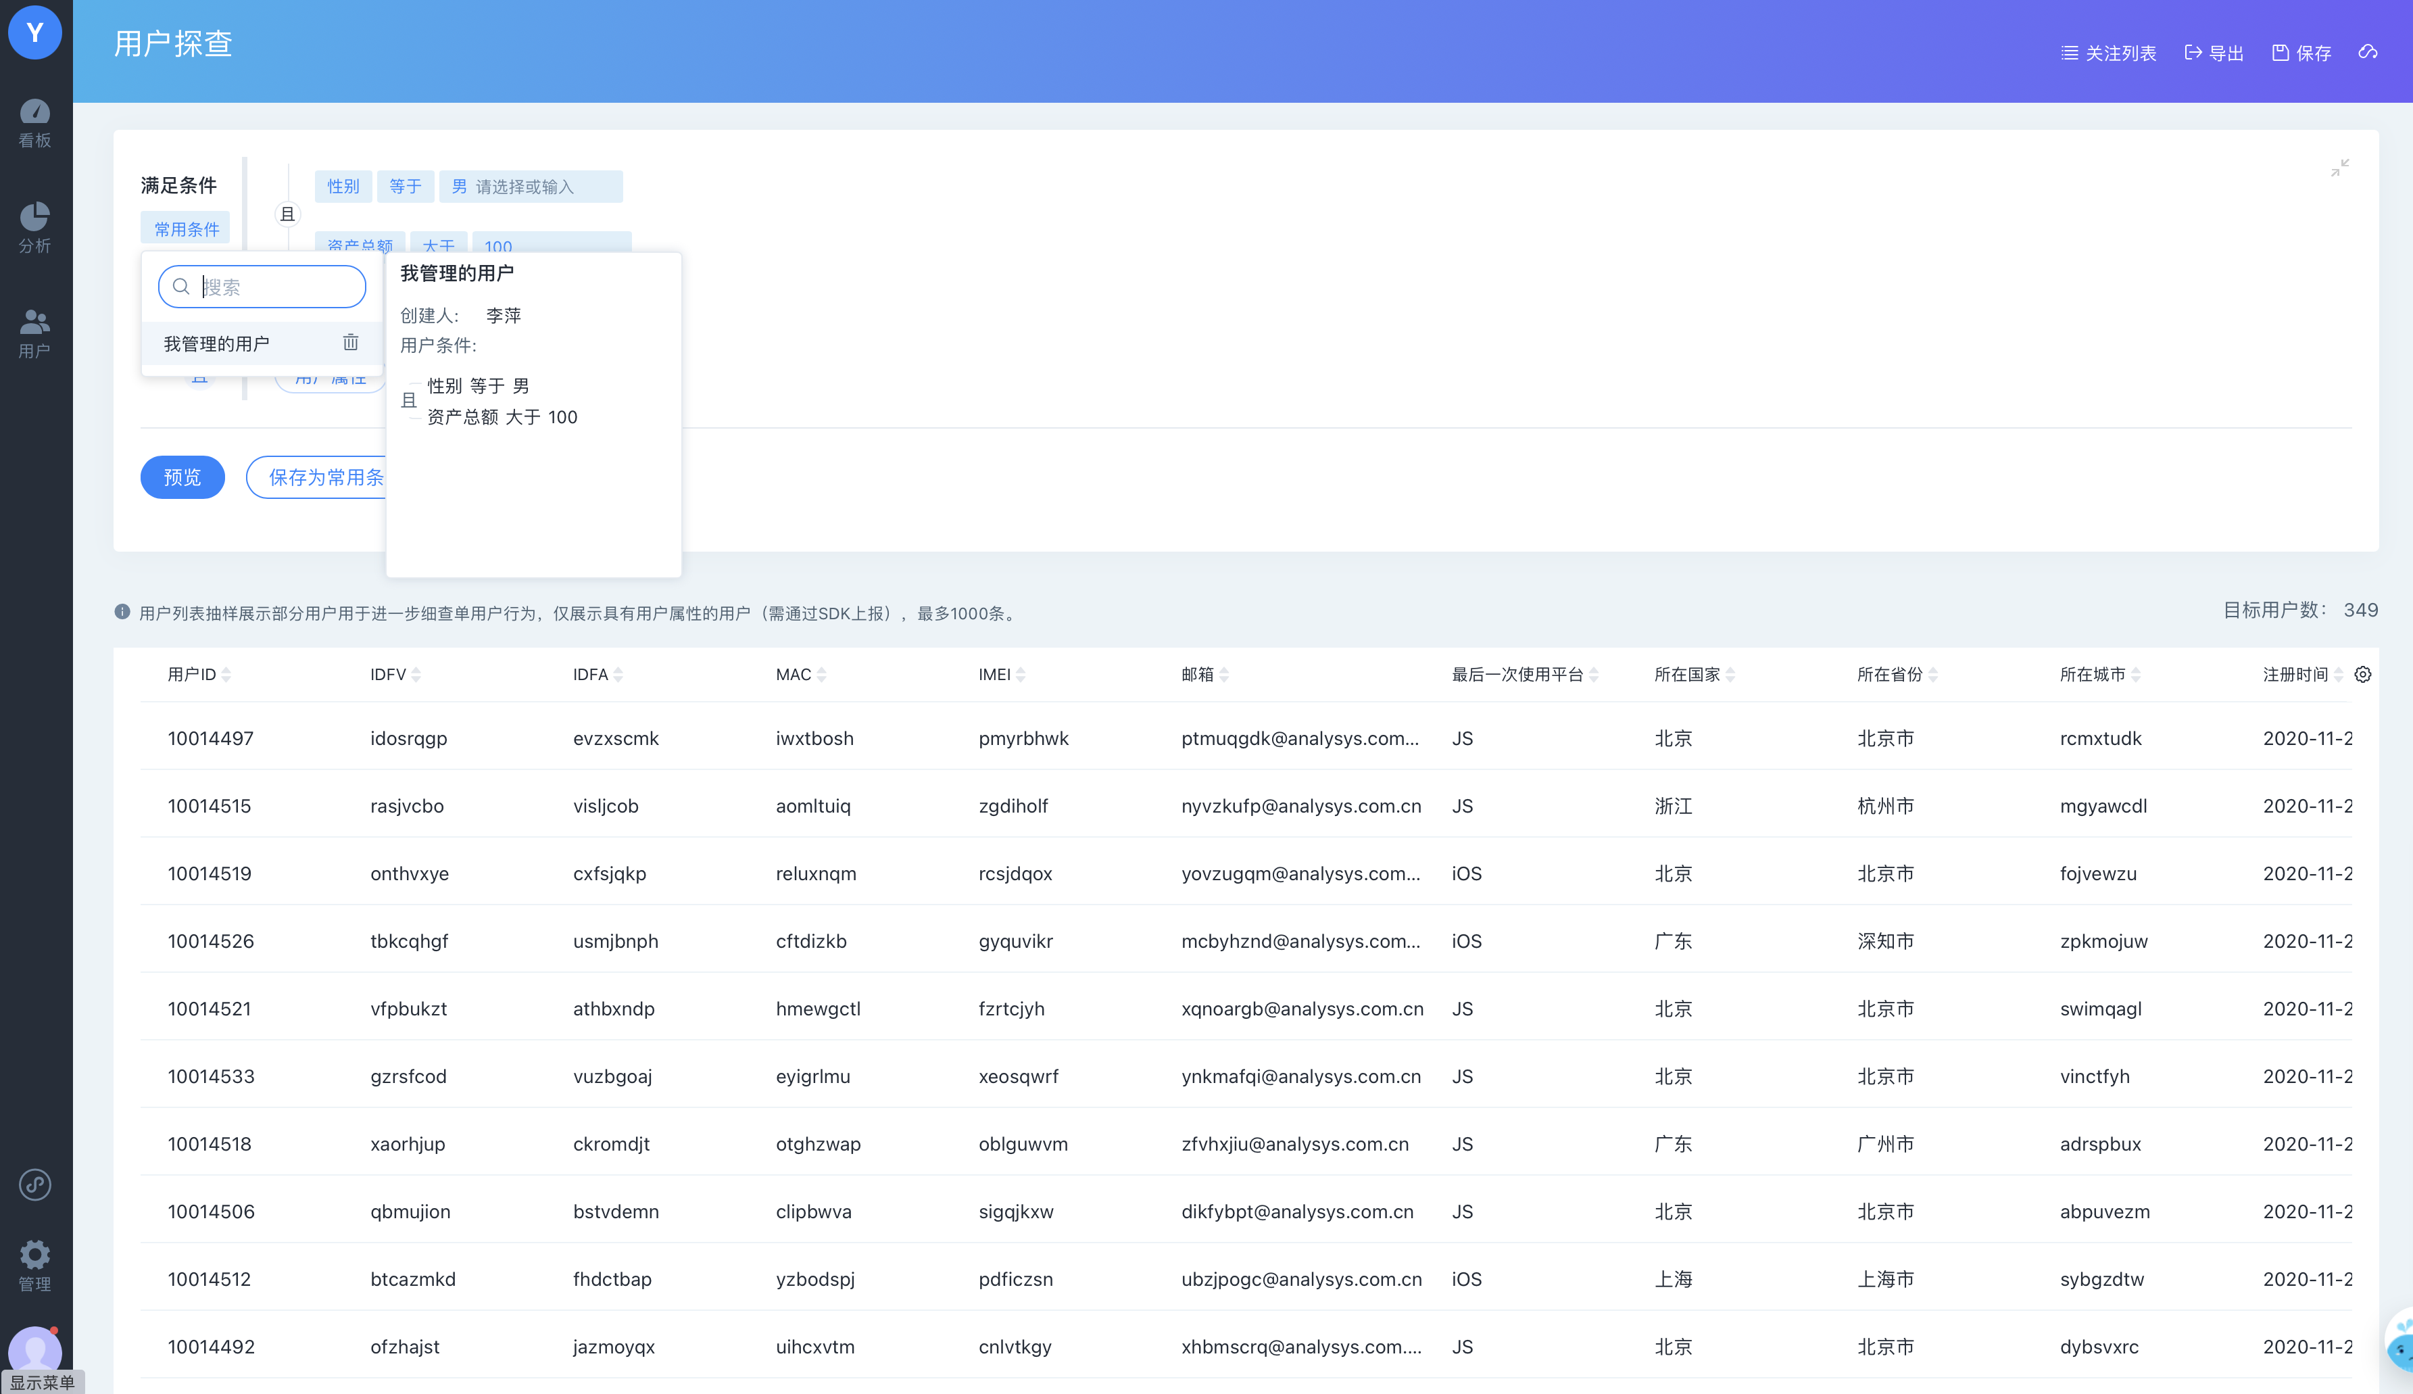Open the 用户 users sidebar icon
This screenshot has width=2413, height=1394.
pos(35,333)
